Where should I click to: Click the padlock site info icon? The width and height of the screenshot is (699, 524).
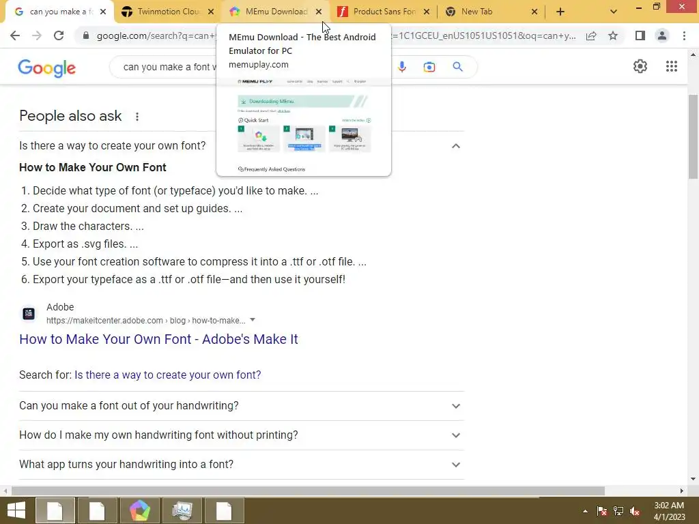[x=85, y=35]
